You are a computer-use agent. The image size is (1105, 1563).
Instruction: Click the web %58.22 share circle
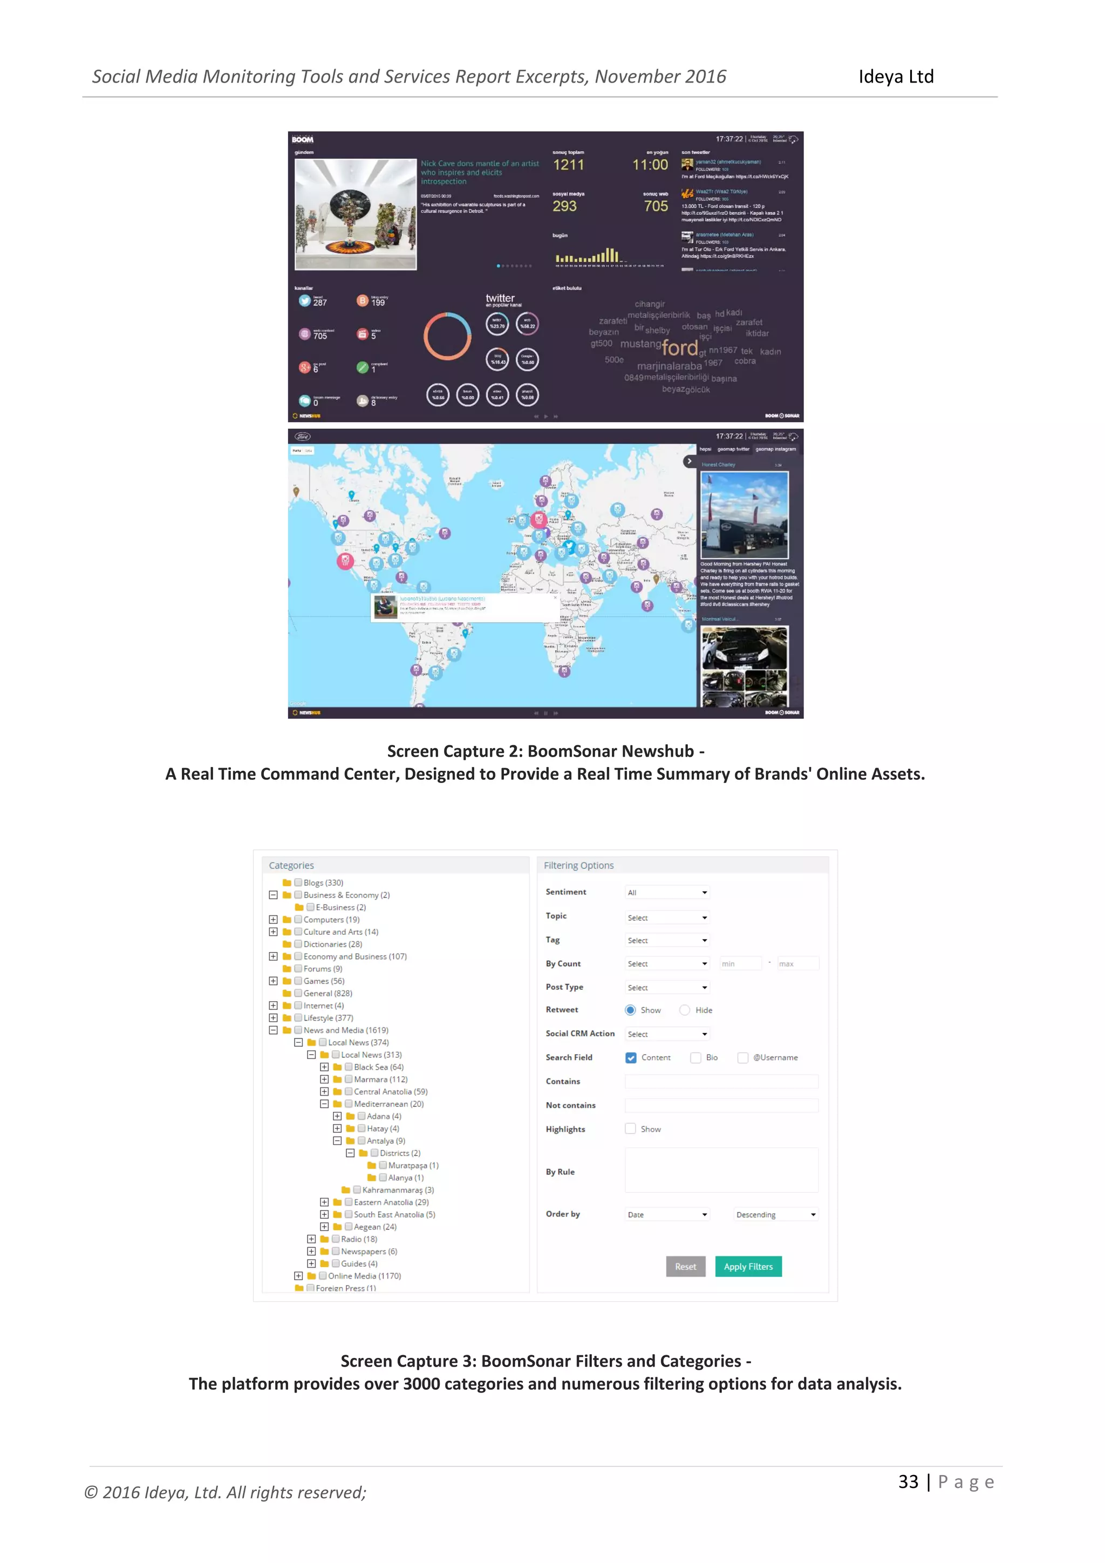(x=527, y=324)
